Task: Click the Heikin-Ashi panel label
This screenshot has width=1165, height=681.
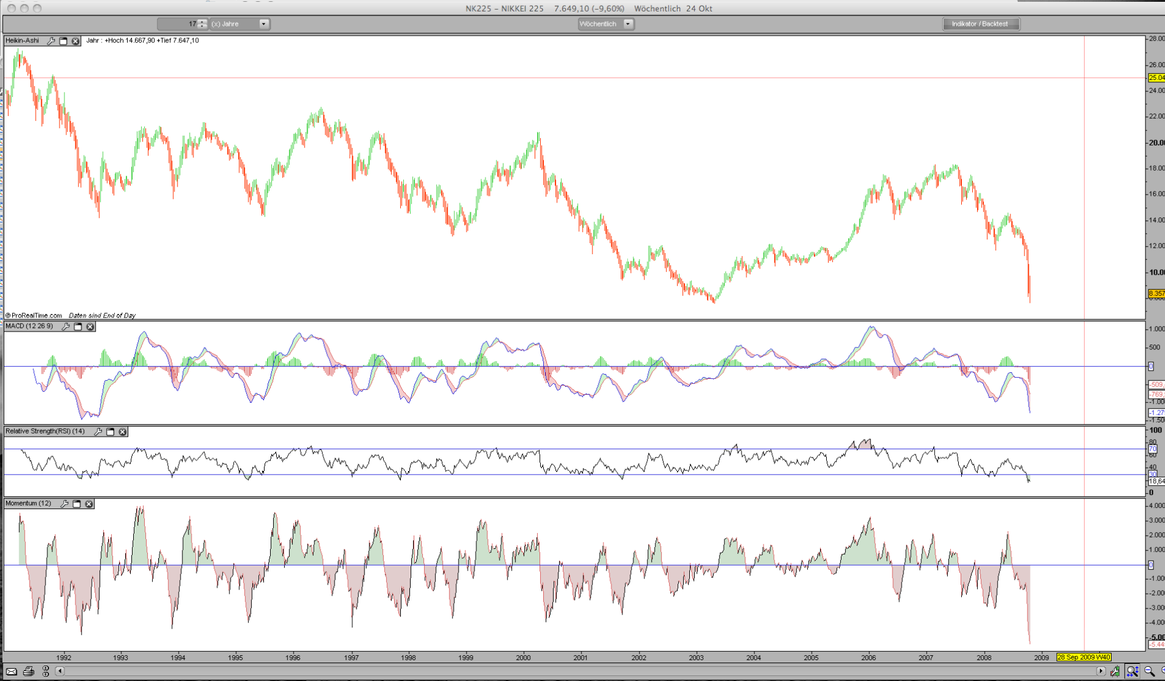Action: (x=22, y=41)
